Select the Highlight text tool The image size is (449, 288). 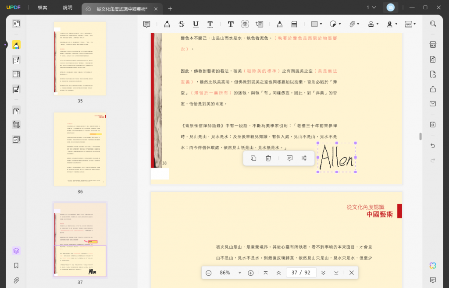(167, 24)
